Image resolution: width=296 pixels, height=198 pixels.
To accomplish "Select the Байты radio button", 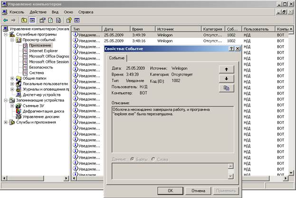I will point(133,159).
